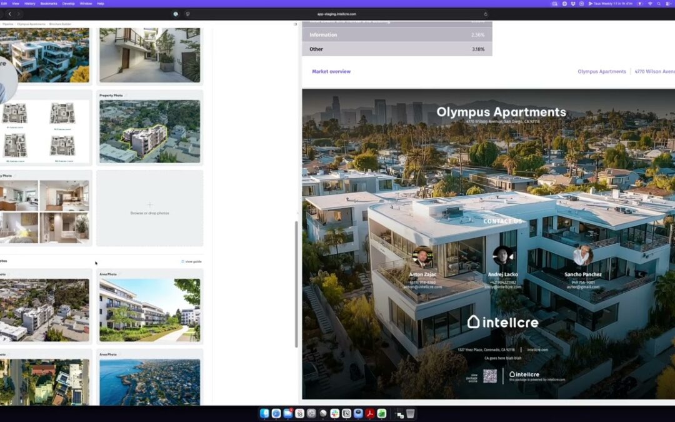Select the floor plans photo thumbnail
Image resolution: width=675 pixels, height=422 pixels.
point(45,131)
